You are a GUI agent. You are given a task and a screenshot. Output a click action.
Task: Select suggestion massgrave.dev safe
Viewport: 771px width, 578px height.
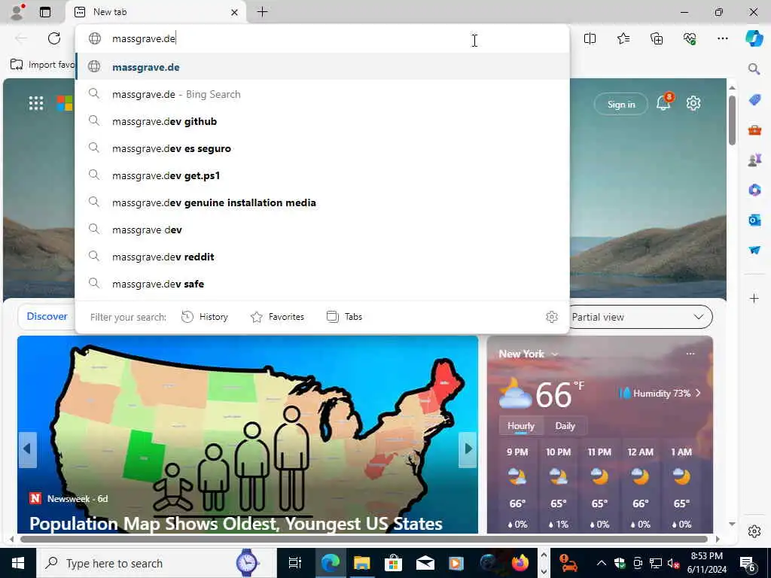coord(322,283)
